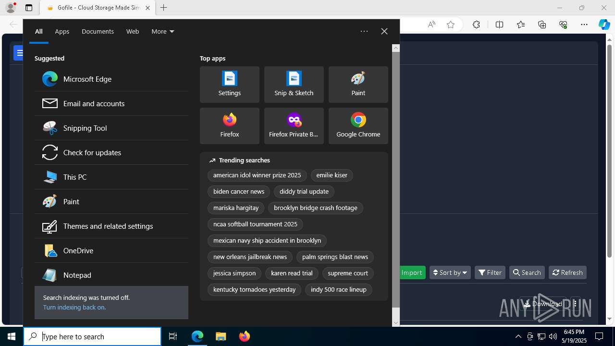Image resolution: width=615 pixels, height=346 pixels.
Task: Click Gofile Import button
Action: [412, 272]
